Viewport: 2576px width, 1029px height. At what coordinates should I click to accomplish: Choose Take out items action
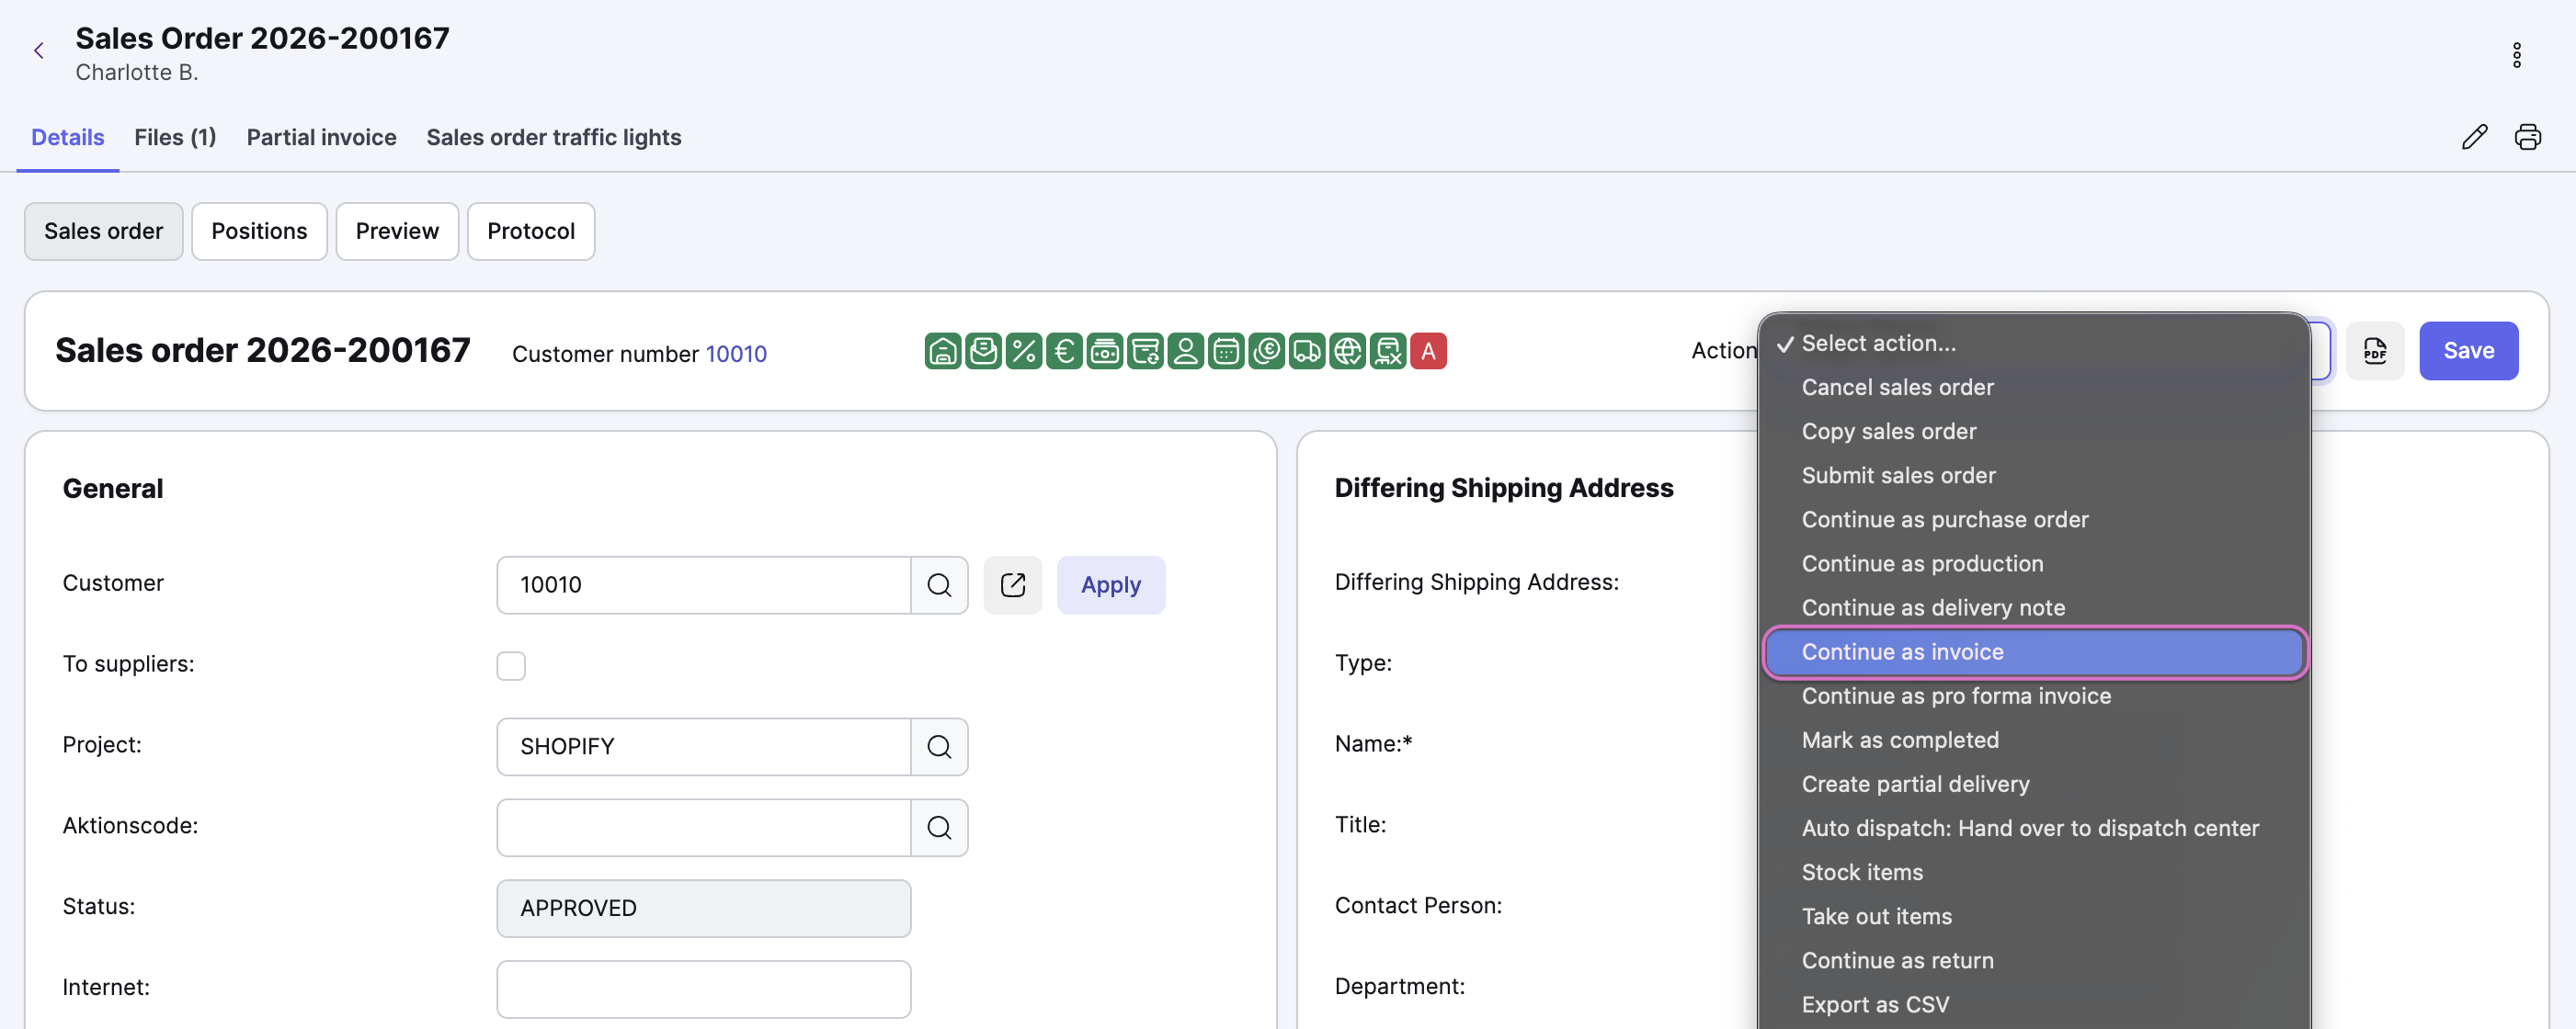coord(2034,916)
